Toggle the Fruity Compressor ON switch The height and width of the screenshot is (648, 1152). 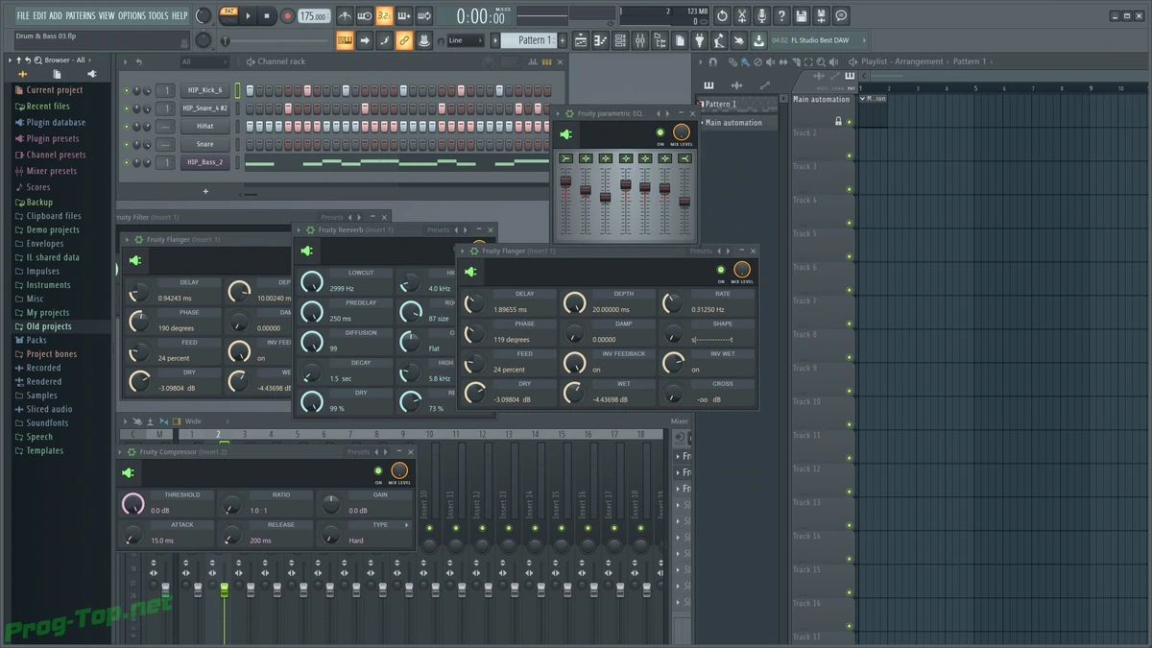(x=378, y=470)
